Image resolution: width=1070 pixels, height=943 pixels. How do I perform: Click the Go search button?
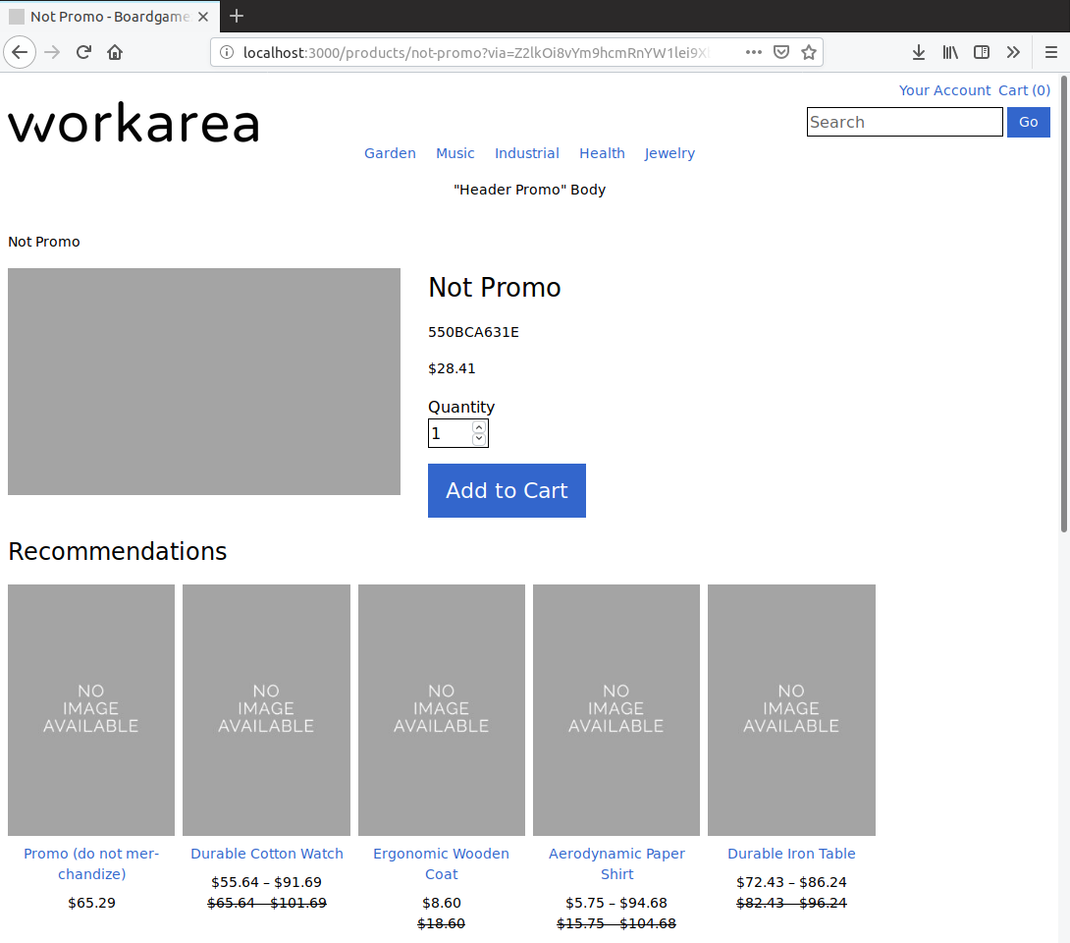click(1029, 122)
